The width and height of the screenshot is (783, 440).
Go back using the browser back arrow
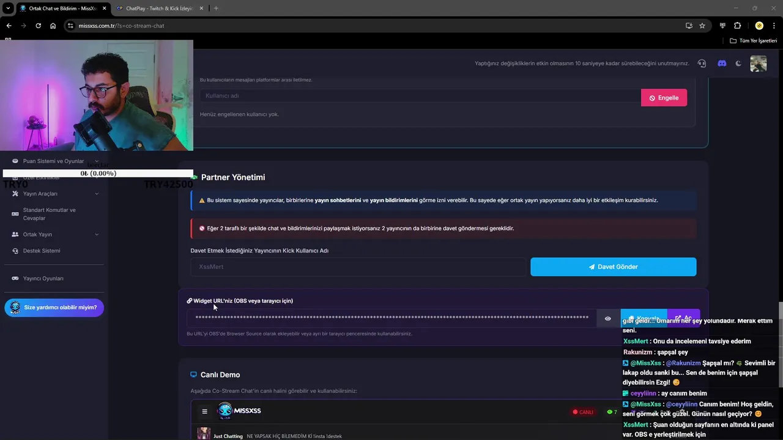[9, 26]
